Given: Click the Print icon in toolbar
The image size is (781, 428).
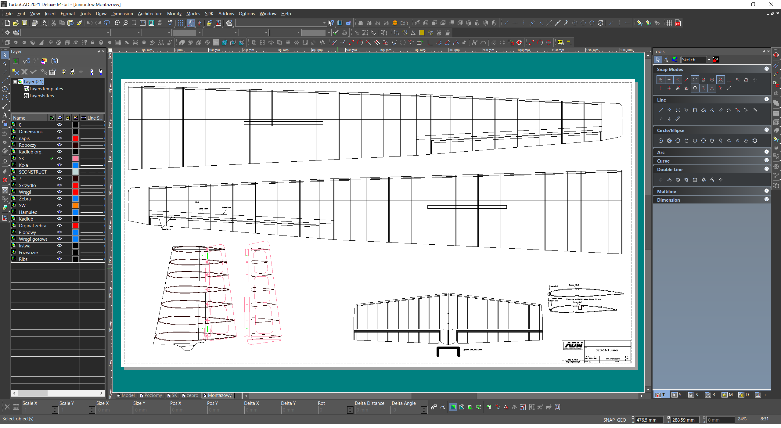Looking at the screenshot, I should [x=35, y=23].
